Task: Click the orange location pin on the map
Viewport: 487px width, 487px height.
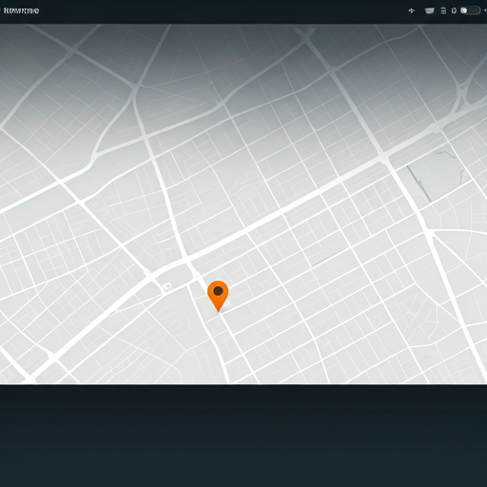Action: 218,296
